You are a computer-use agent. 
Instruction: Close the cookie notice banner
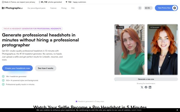pos(177,110)
